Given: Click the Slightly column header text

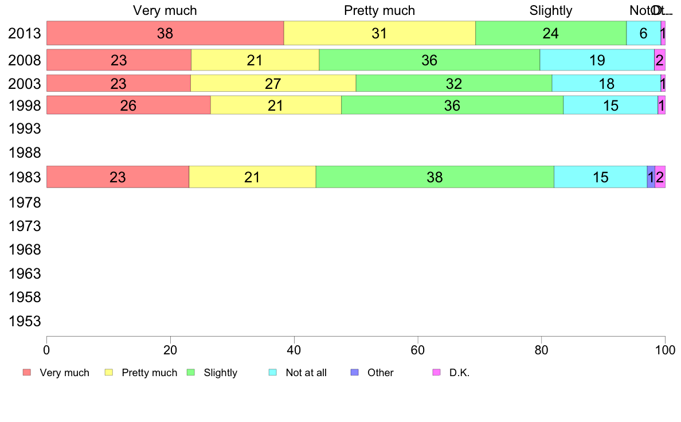Looking at the screenshot, I should (551, 10).
